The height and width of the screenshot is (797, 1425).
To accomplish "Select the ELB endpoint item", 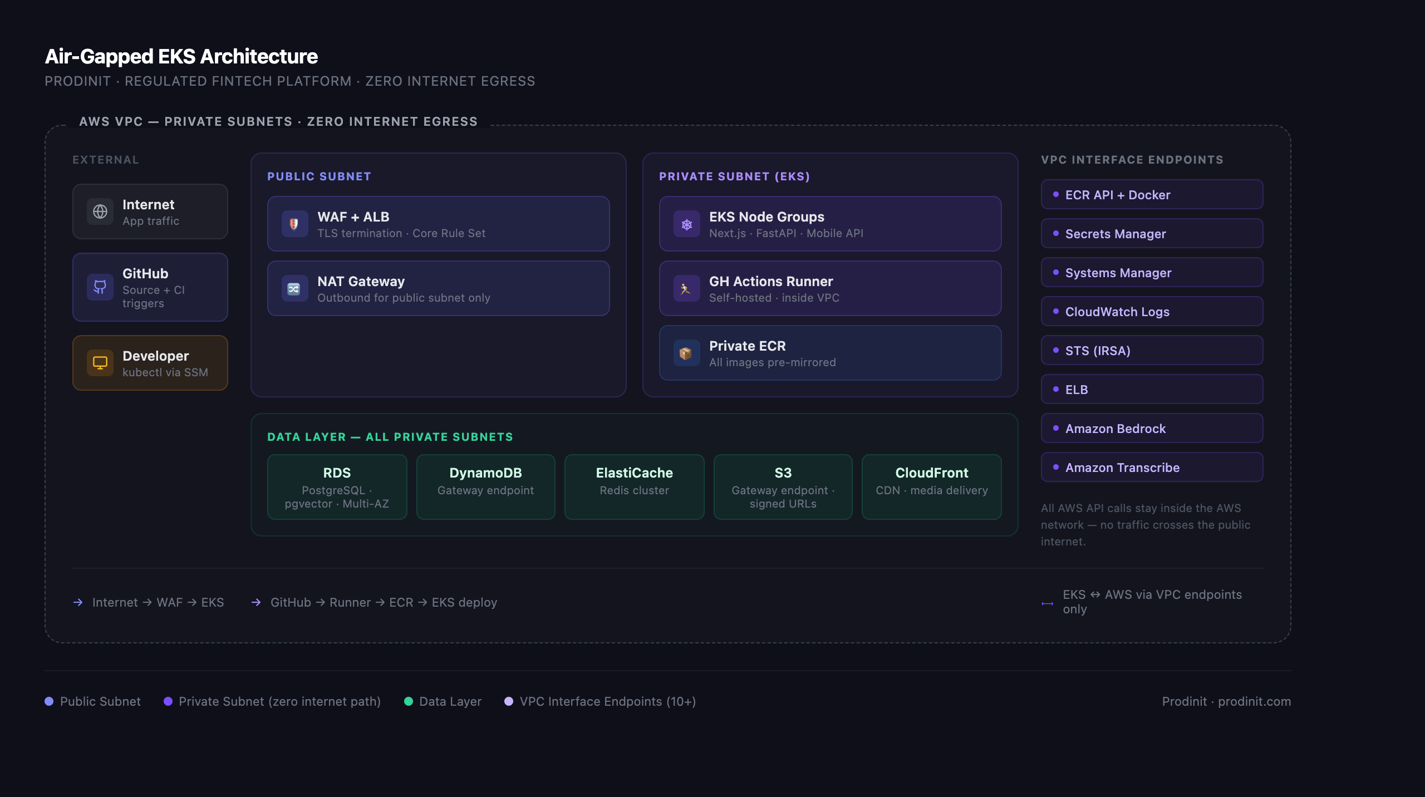I will [x=1152, y=390].
